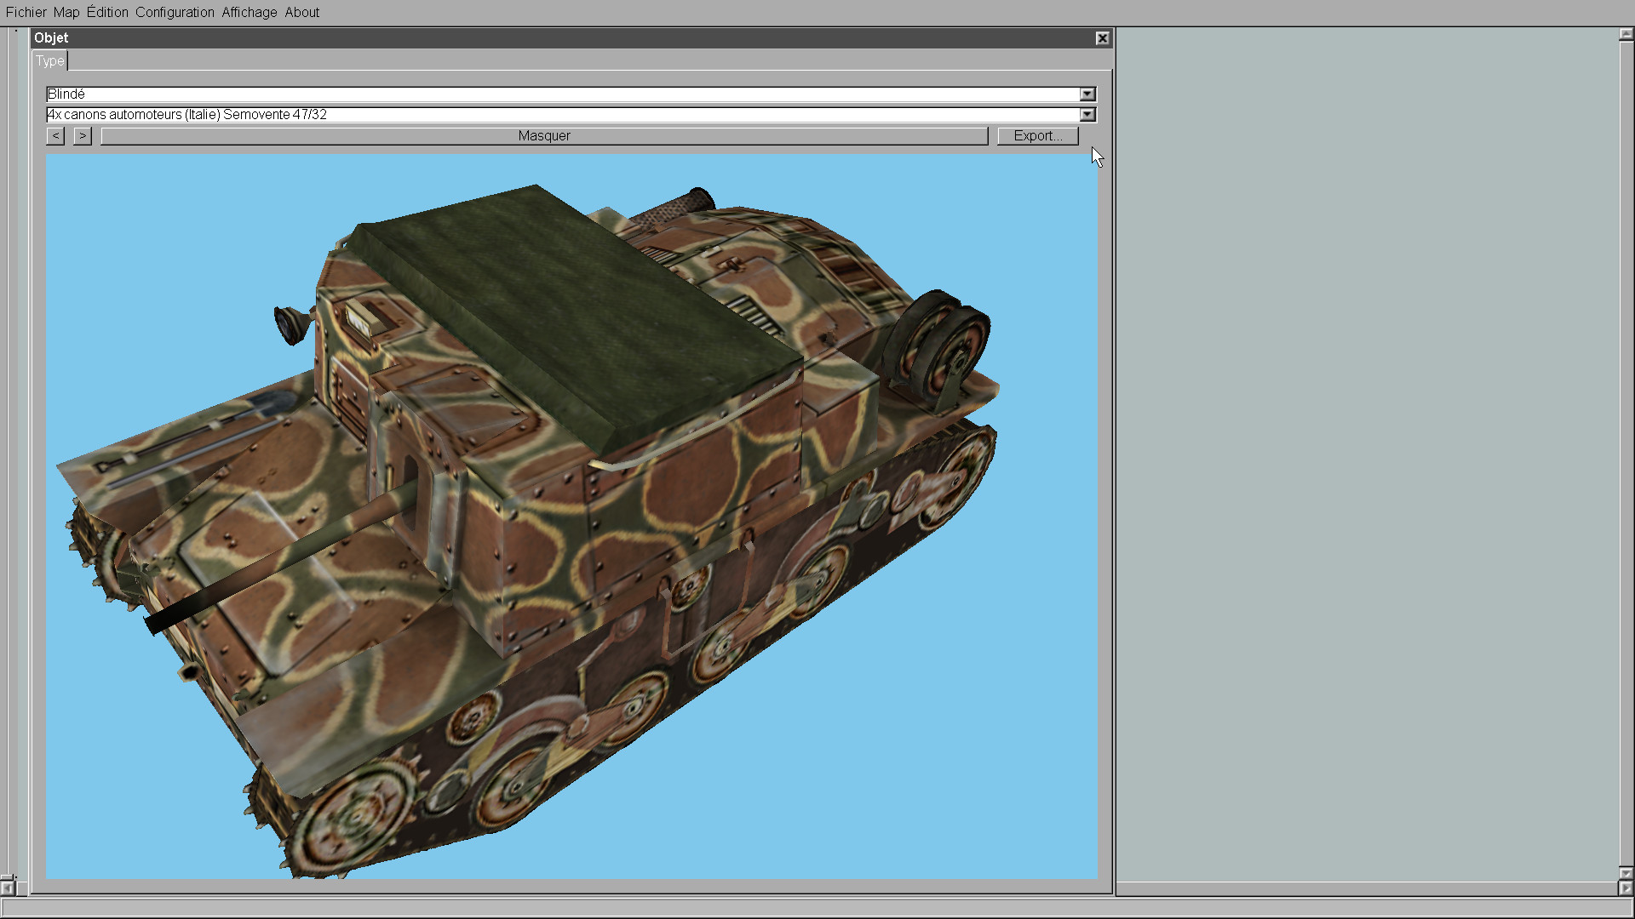Click the Export... button
The height and width of the screenshot is (919, 1635).
(1037, 136)
